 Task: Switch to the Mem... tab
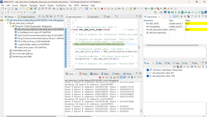click(105, 74)
